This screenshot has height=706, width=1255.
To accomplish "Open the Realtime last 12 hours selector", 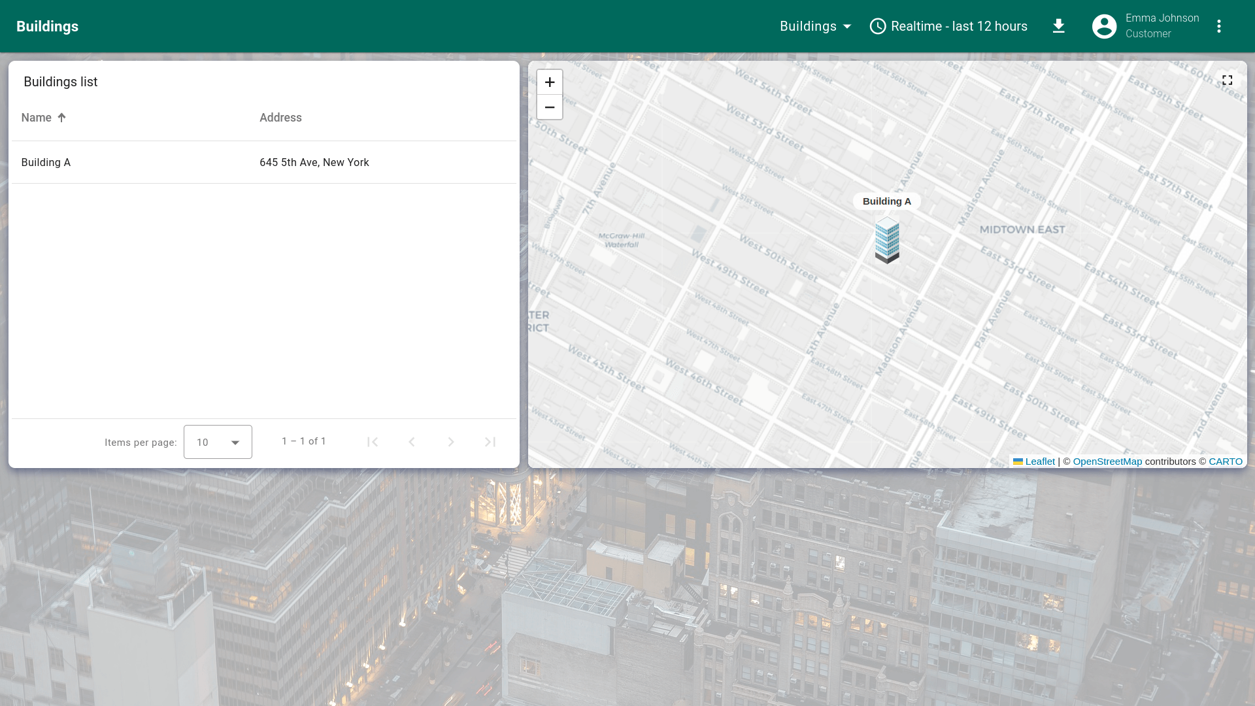I will (x=948, y=26).
